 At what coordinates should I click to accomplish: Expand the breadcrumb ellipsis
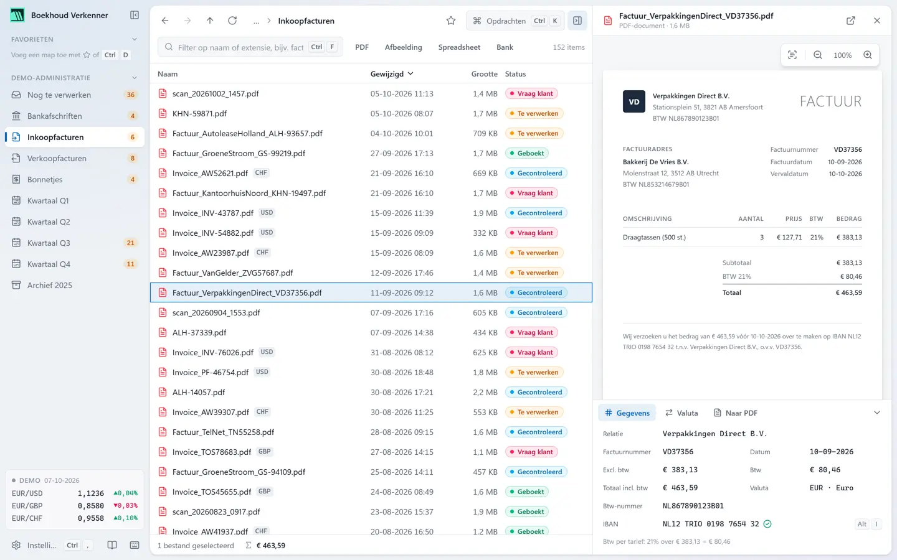point(256,21)
